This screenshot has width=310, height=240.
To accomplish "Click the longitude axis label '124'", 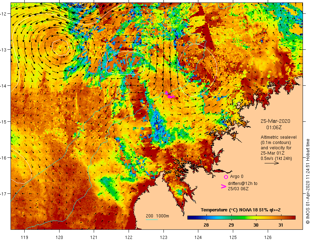I will pos(198,237).
